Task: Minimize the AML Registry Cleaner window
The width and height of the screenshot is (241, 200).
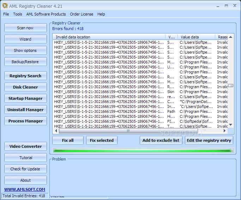Action: click(218, 6)
